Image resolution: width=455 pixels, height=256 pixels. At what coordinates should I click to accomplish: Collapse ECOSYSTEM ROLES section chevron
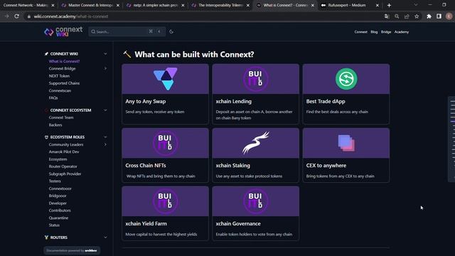click(105, 137)
